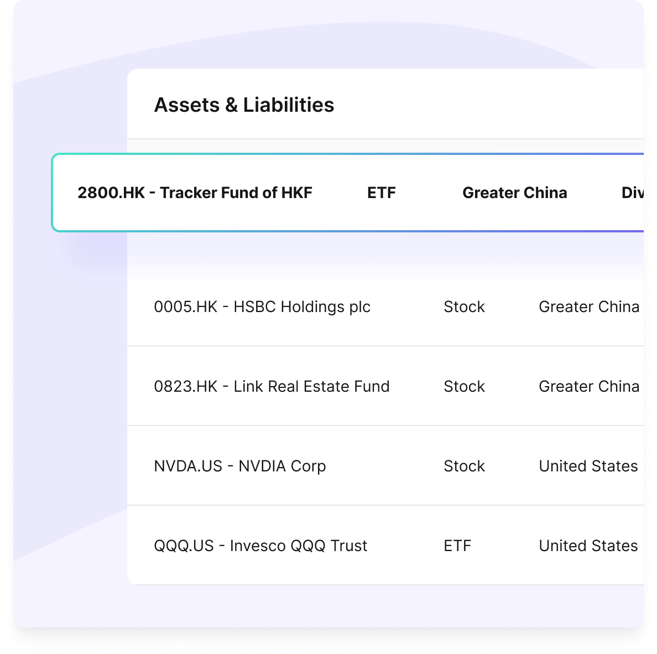
Task: Open the QQQ.US Invesco QQQ Trust entry
Action: pyautogui.click(x=260, y=546)
